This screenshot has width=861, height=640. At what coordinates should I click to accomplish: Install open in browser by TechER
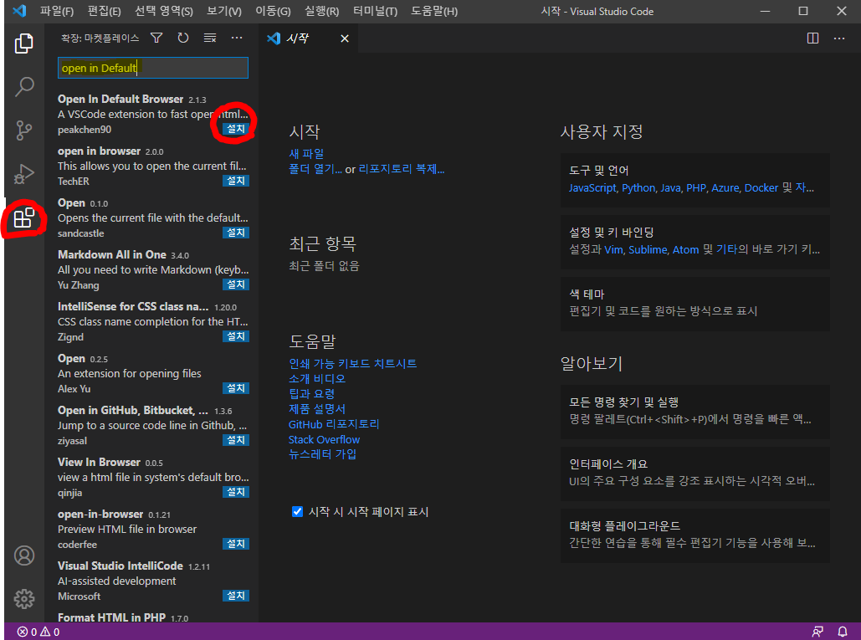pyautogui.click(x=236, y=181)
